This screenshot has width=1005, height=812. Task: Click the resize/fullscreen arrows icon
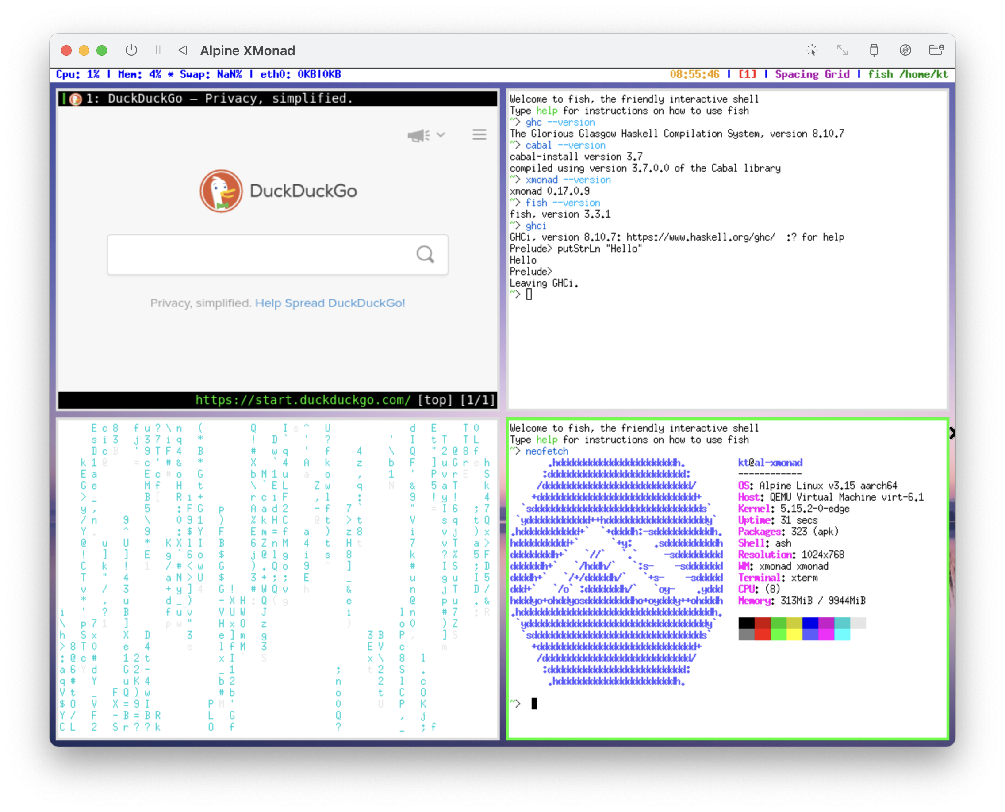click(843, 49)
